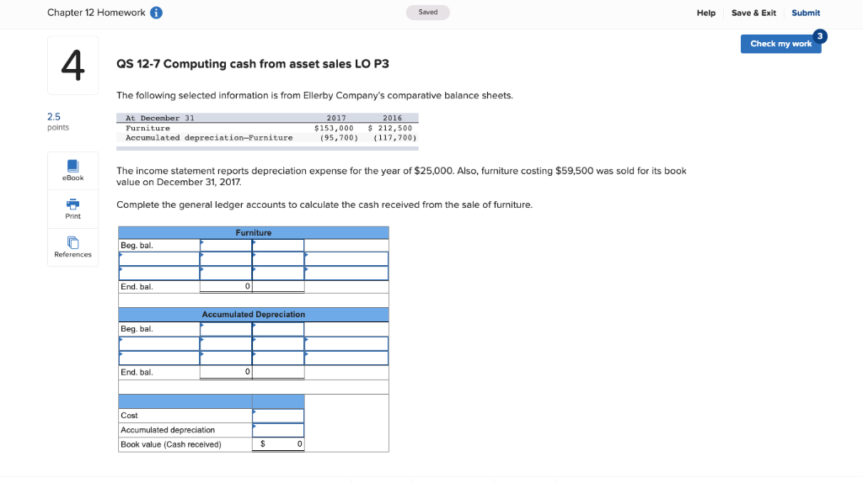Viewport: 863px width, 483px height.
Task: Click the Print icon in sidebar
Action: pyautogui.click(x=72, y=210)
